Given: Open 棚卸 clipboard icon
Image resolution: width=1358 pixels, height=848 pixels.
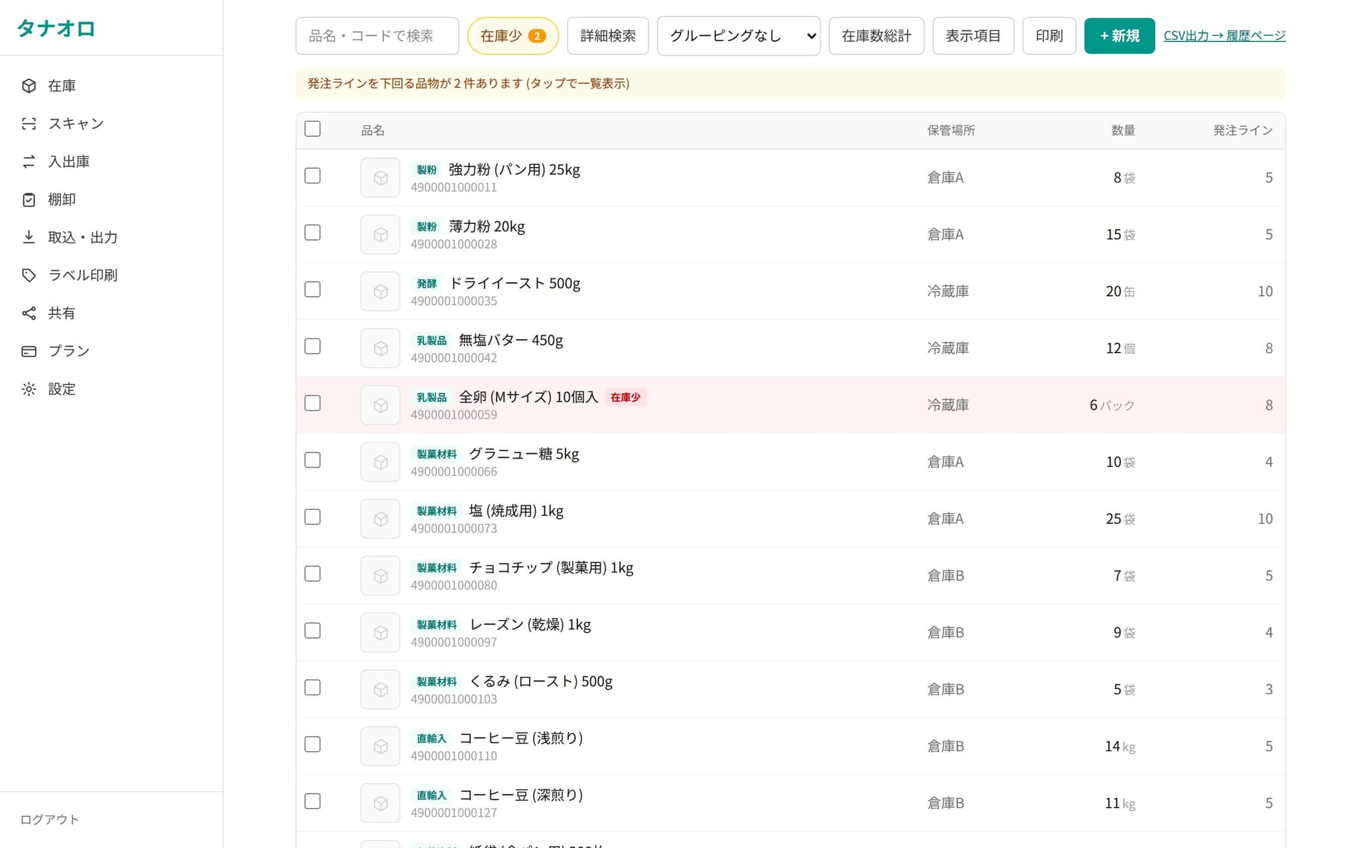Looking at the screenshot, I should point(29,199).
